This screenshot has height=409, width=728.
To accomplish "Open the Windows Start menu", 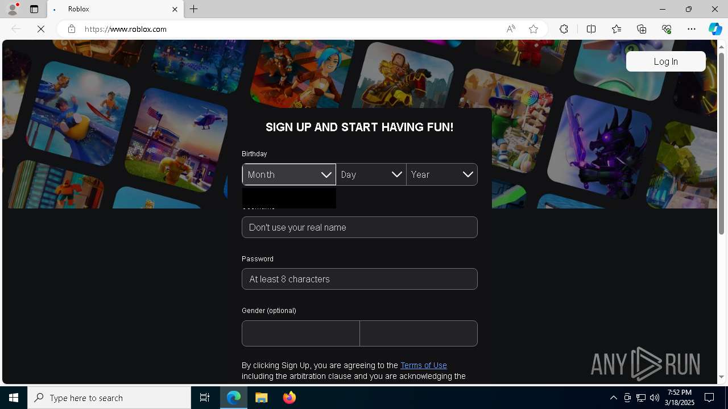I will (14, 398).
